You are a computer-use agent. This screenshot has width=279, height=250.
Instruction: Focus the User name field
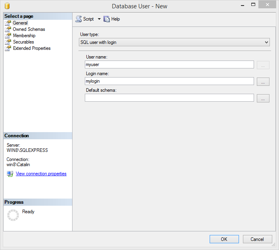(x=169, y=64)
